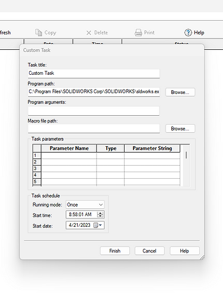Viewport: 223px width, 304px height.
Task: Click the dialog Help button
Action: tap(184, 251)
